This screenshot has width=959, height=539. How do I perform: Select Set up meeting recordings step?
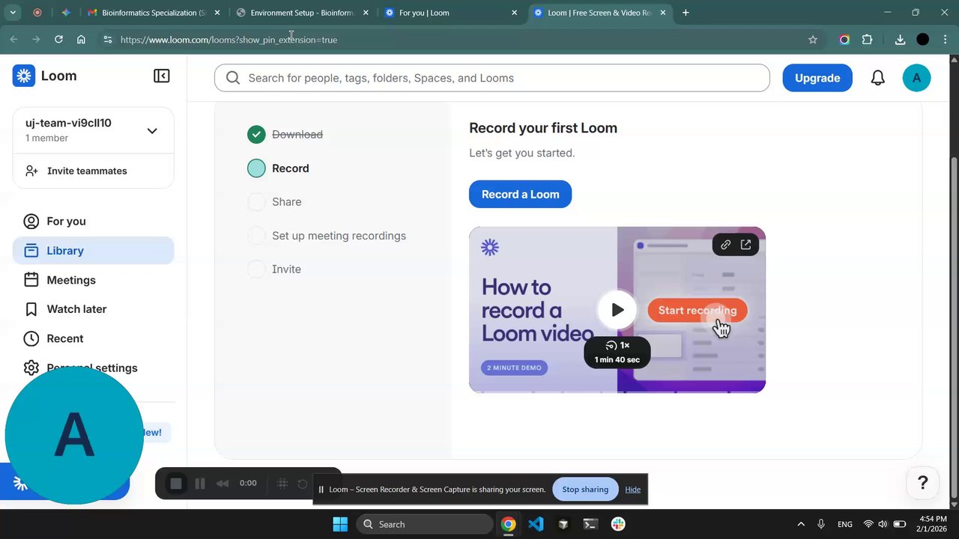(256, 236)
